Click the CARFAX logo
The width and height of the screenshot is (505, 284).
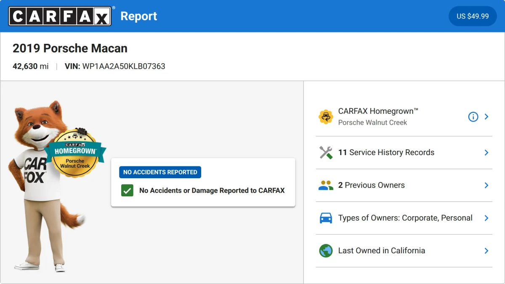(61, 16)
